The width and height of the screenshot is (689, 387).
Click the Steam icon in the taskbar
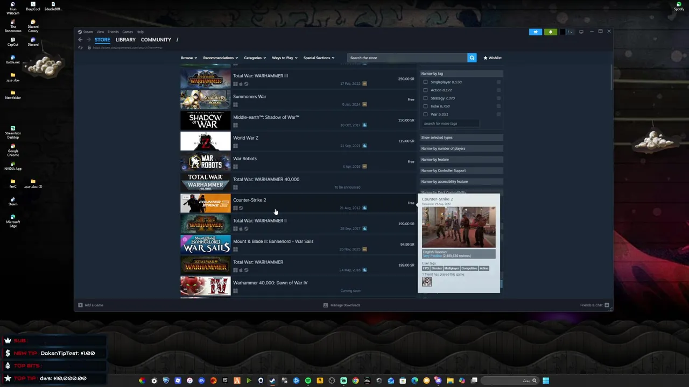[x=272, y=381]
